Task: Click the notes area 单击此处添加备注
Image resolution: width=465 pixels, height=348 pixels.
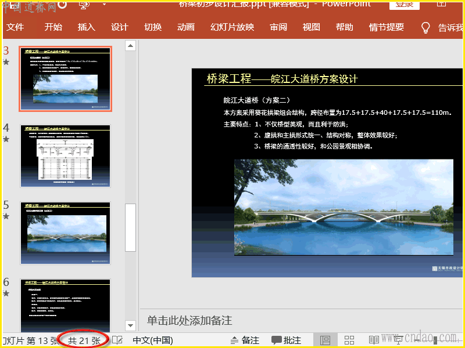Action: point(189,321)
